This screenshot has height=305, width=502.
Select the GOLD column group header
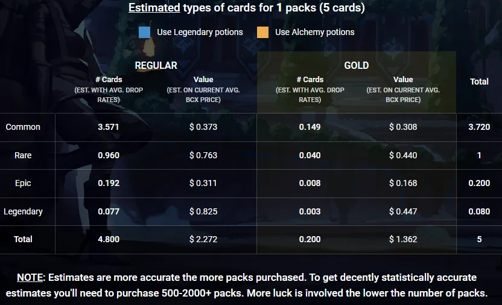(356, 65)
